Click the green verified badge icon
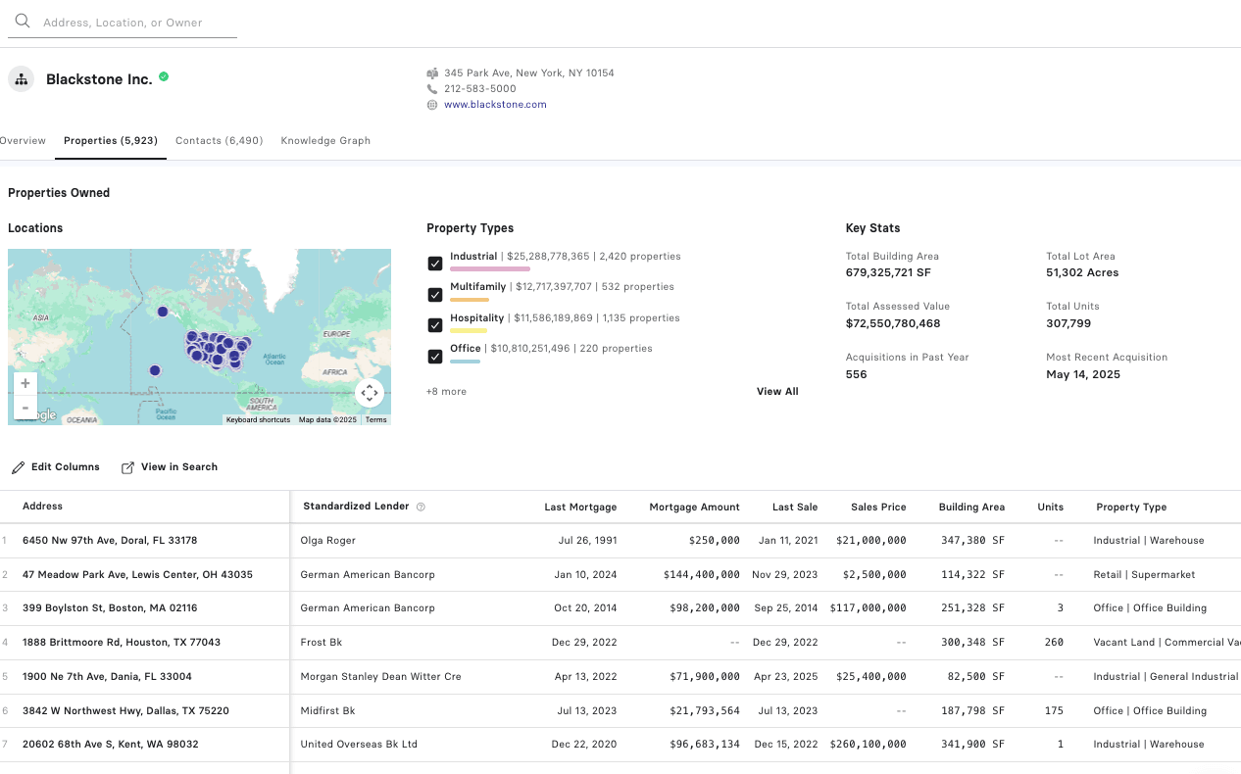This screenshot has width=1241, height=774. [164, 76]
